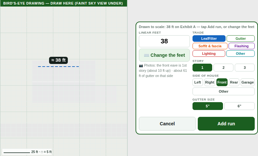Choose Other under Side of House
258x156 pixels.
pyautogui.click(x=224, y=91)
